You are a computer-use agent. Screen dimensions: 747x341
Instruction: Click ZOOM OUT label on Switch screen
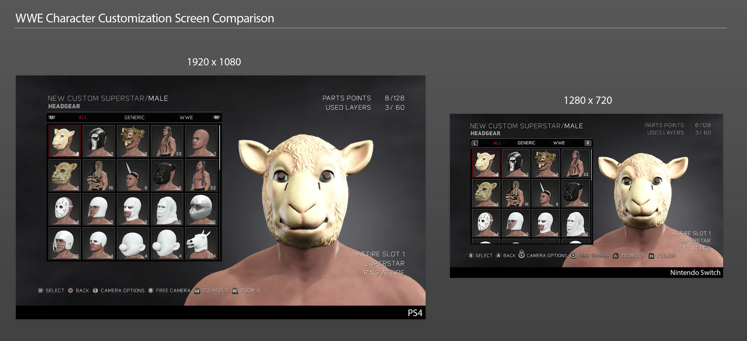(x=633, y=256)
